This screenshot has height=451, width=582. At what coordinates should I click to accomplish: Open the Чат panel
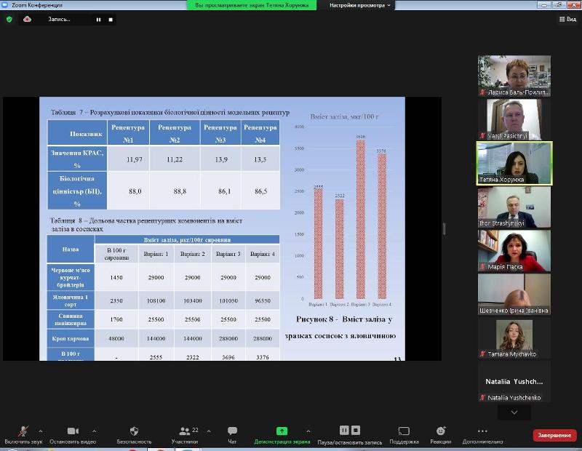(x=232, y=435)
